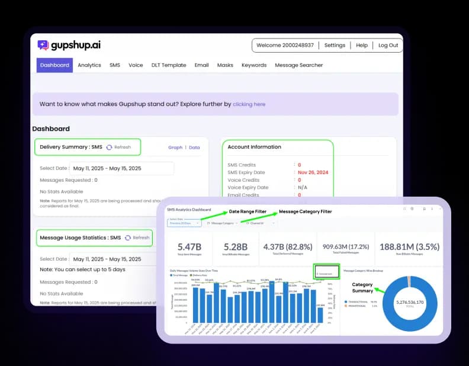Switch to the Analytics tab
The height and width of the screenshot is (366, 469).
(x=89, y=65)
